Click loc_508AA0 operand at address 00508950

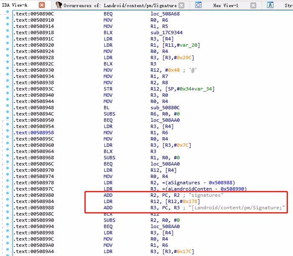(165, 120)
